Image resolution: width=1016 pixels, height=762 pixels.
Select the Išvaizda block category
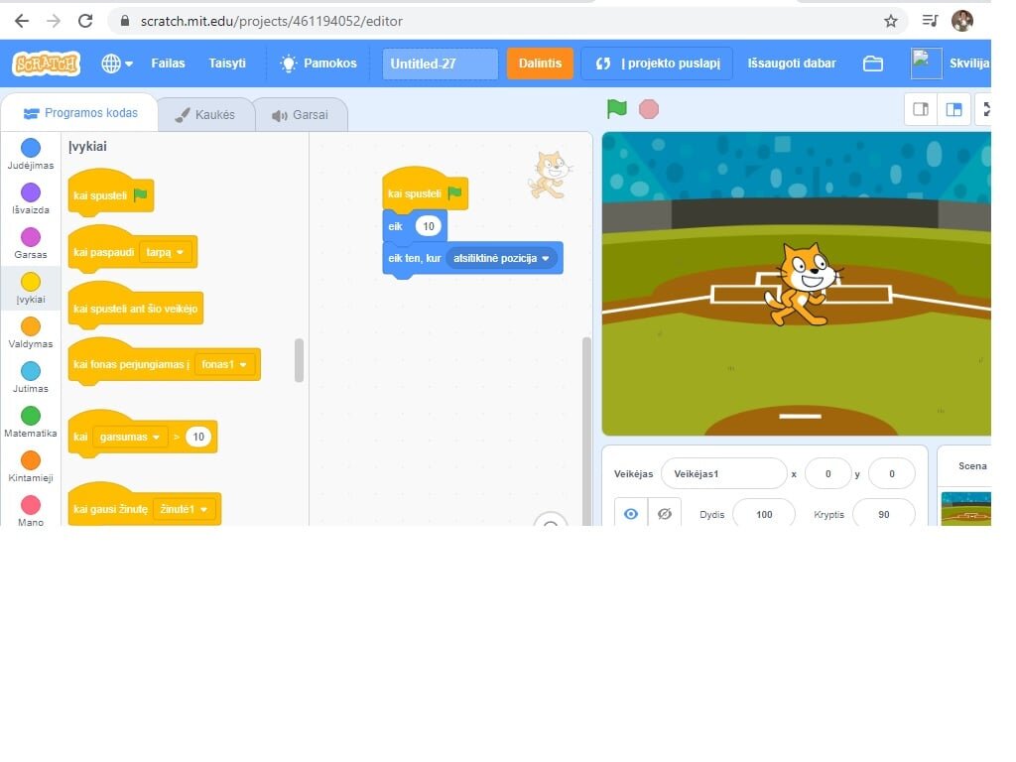click(31, 198)
